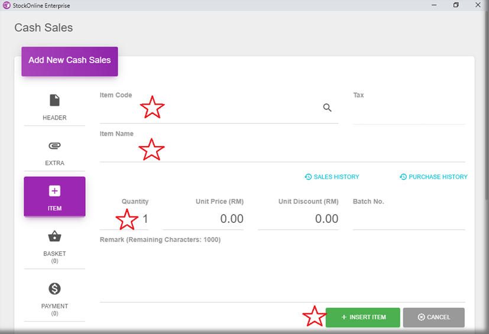Screen dimensions: 489x334
Task: Open the Header section document icon
Action: click(x=54, y=100)
